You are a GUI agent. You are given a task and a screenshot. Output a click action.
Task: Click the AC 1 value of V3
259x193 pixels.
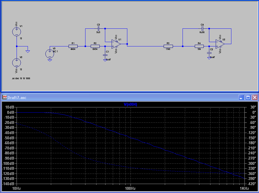click(55, 51)
